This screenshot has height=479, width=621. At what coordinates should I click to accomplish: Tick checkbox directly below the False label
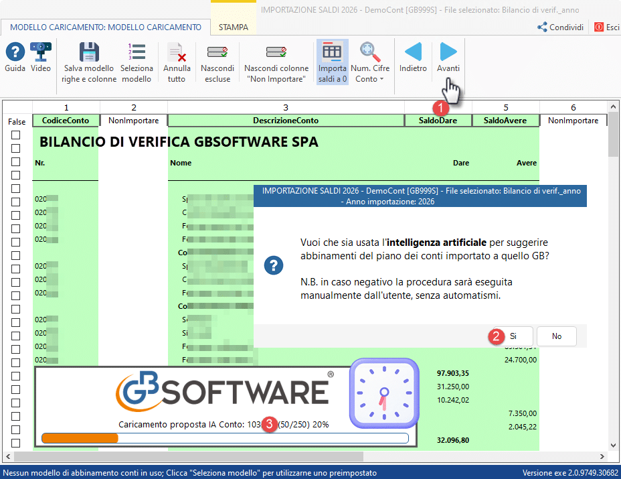pyautogui.click(x=15, y=135)
